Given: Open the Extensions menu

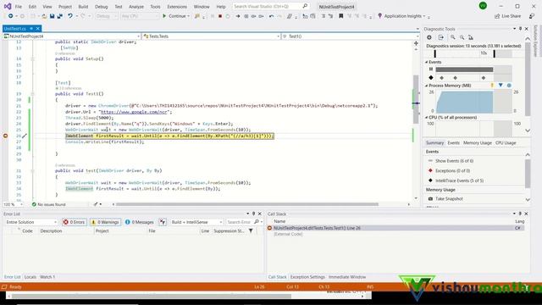Looking at the screenshot, I should (177, 7).
